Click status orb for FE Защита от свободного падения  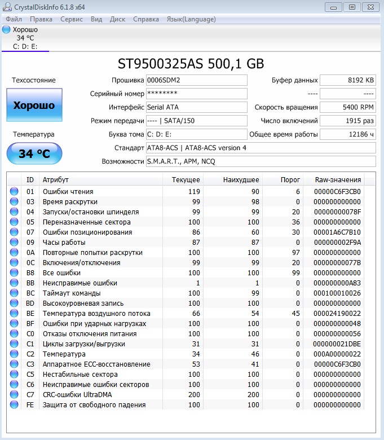click(x=14, y=405)
